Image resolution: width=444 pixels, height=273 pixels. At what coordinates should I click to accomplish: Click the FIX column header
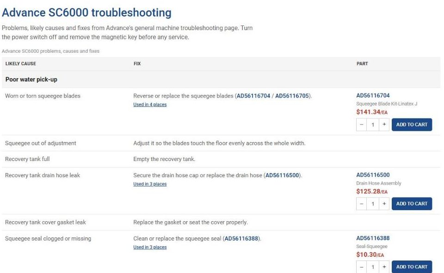(137, 64)
